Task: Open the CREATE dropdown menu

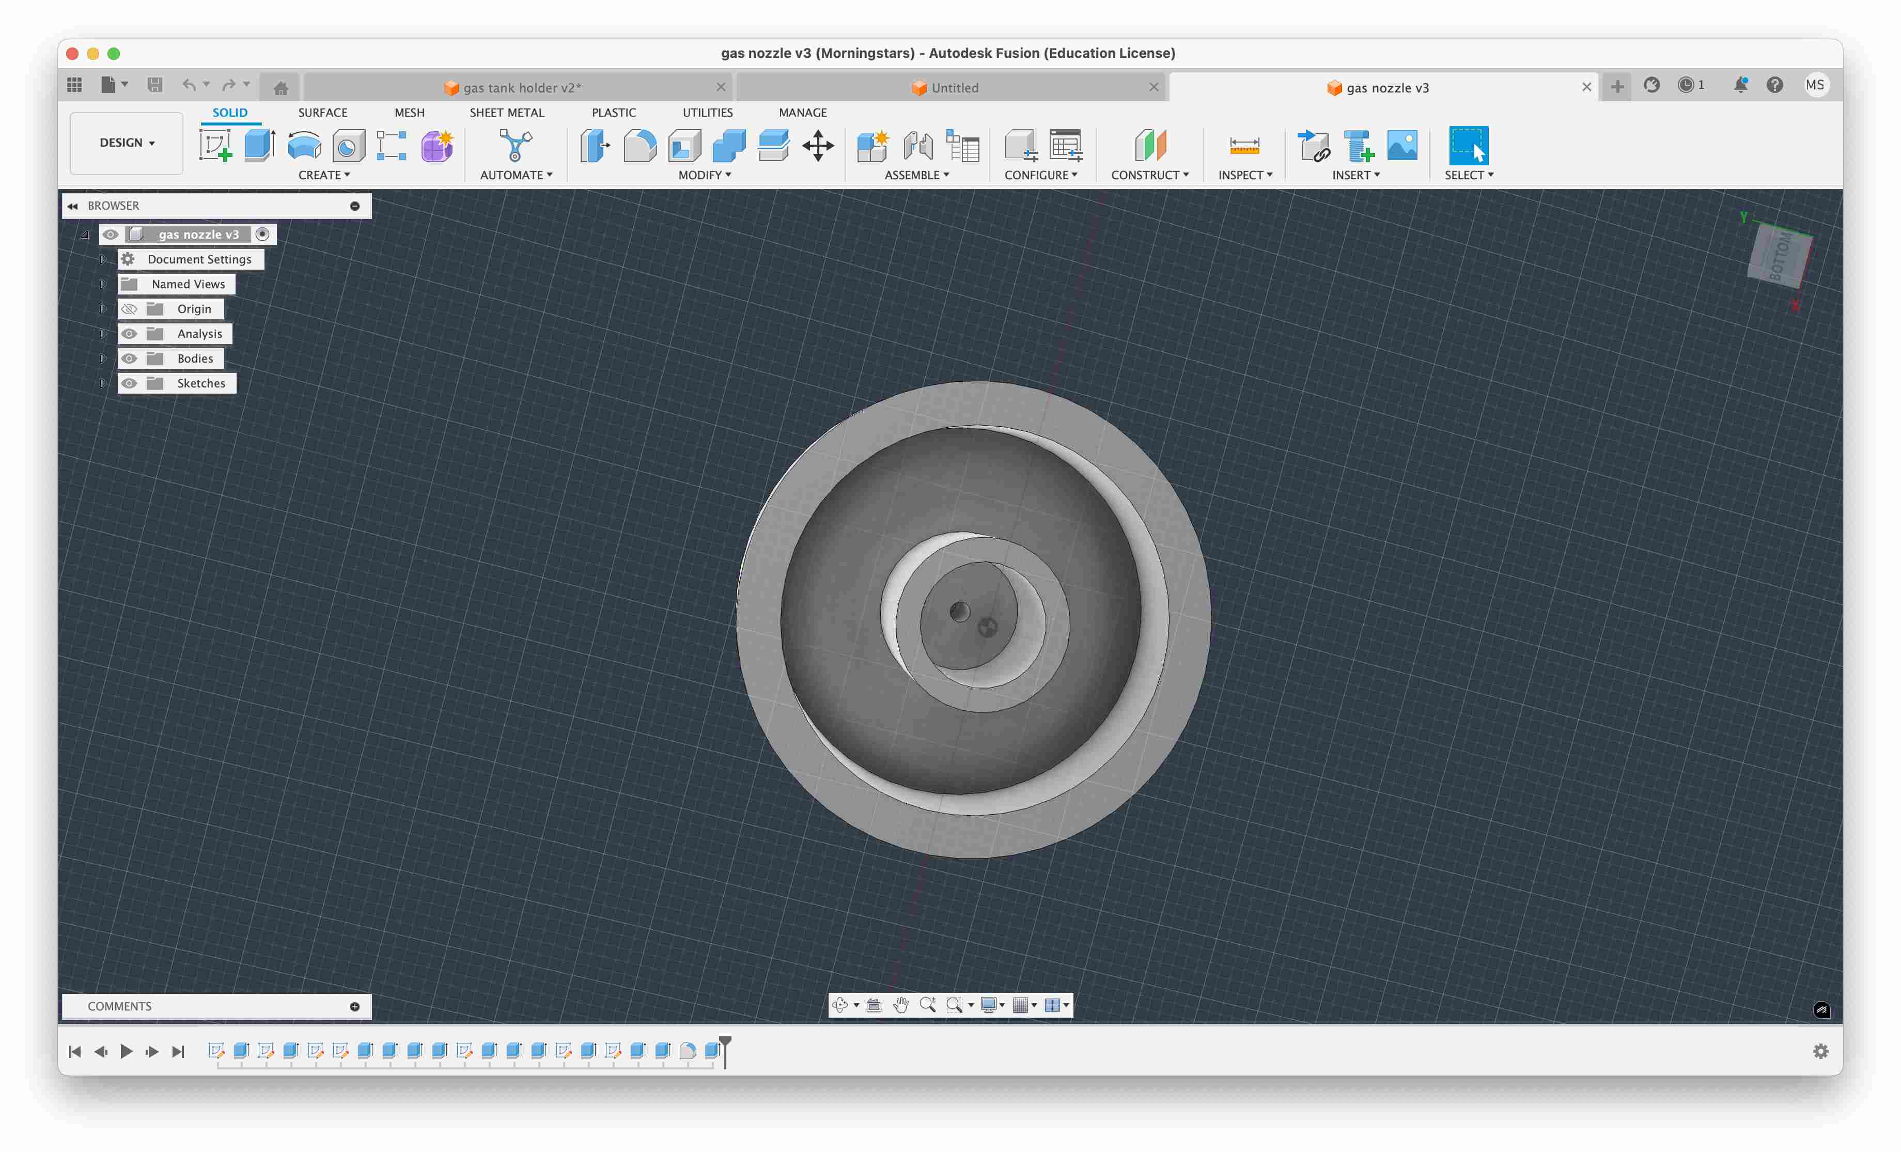Action: 324,175
